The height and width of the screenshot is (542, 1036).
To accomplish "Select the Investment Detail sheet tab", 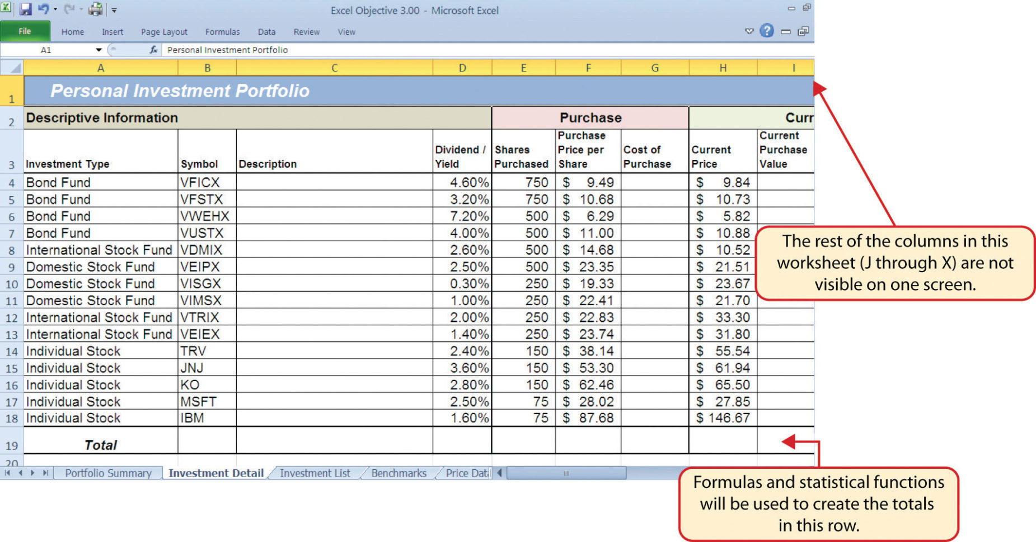I will [x=215, y=473].
